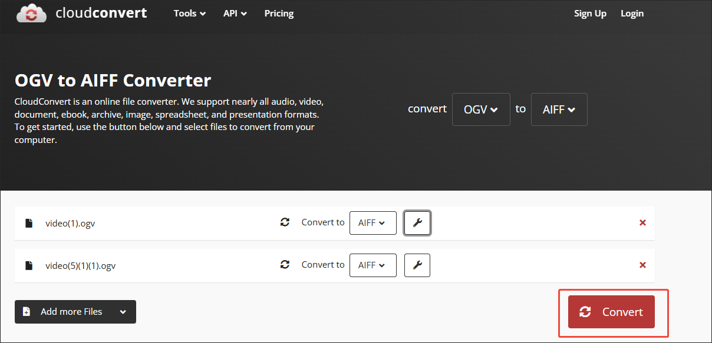
Task: Click the file icon next to video(1).ogv
Action: pyautogui.click(x=29, y=224)
